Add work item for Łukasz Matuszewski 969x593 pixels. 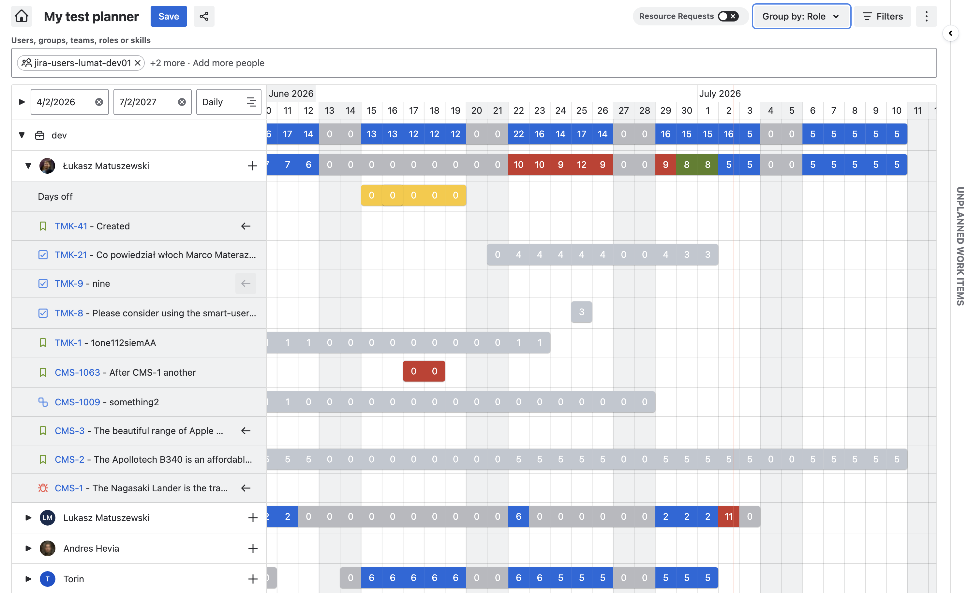click(x=252, y=166)
